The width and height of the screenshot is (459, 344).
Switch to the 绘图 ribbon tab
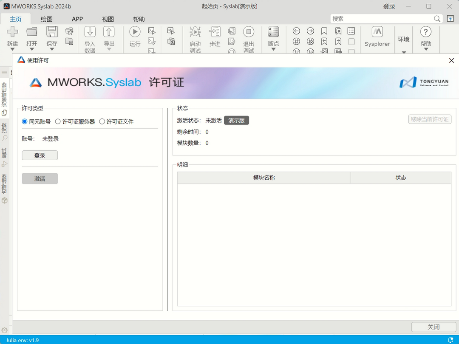(x=46, y=19)
